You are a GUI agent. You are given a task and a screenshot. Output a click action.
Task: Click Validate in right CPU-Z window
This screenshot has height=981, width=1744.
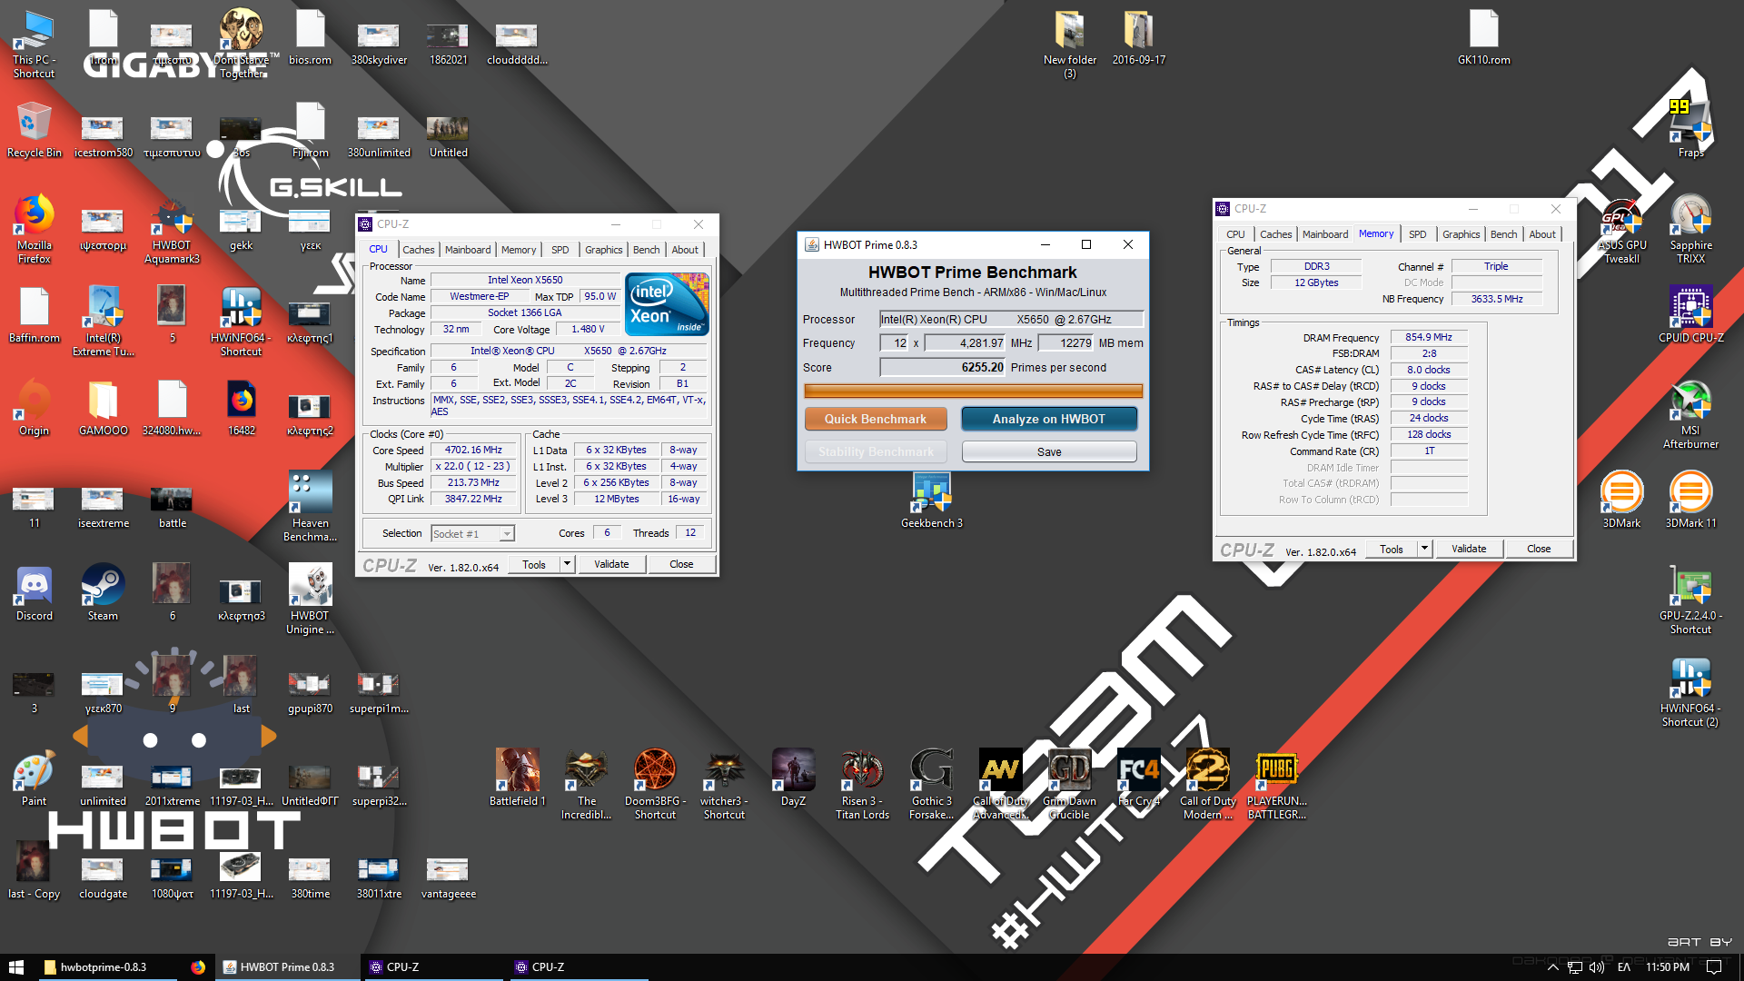click(1469, 549)
